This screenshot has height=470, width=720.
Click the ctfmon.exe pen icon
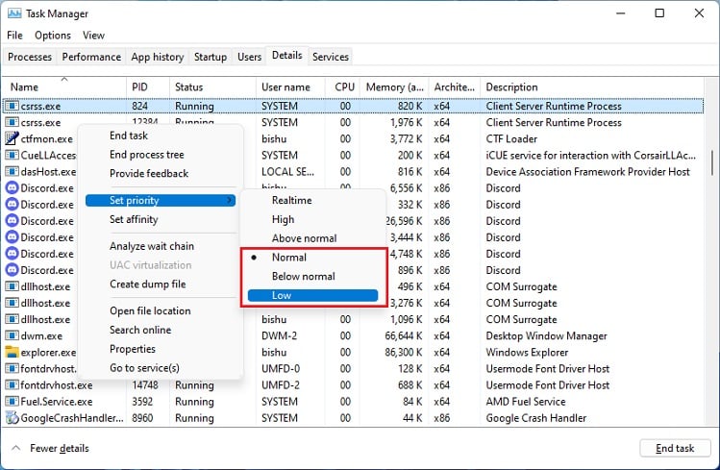click(x=12, y=139)
